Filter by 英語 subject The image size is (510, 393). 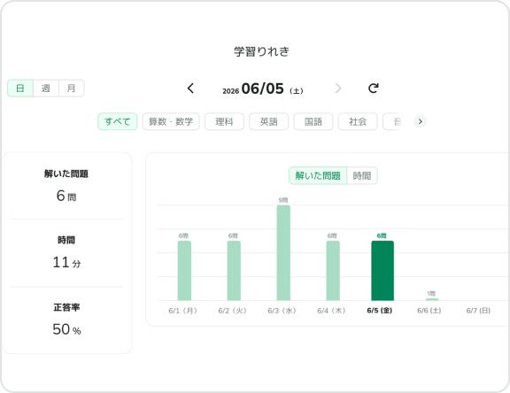268,121
